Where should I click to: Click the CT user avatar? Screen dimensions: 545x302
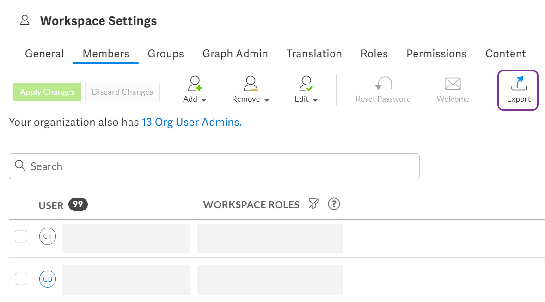coord(48,237)
